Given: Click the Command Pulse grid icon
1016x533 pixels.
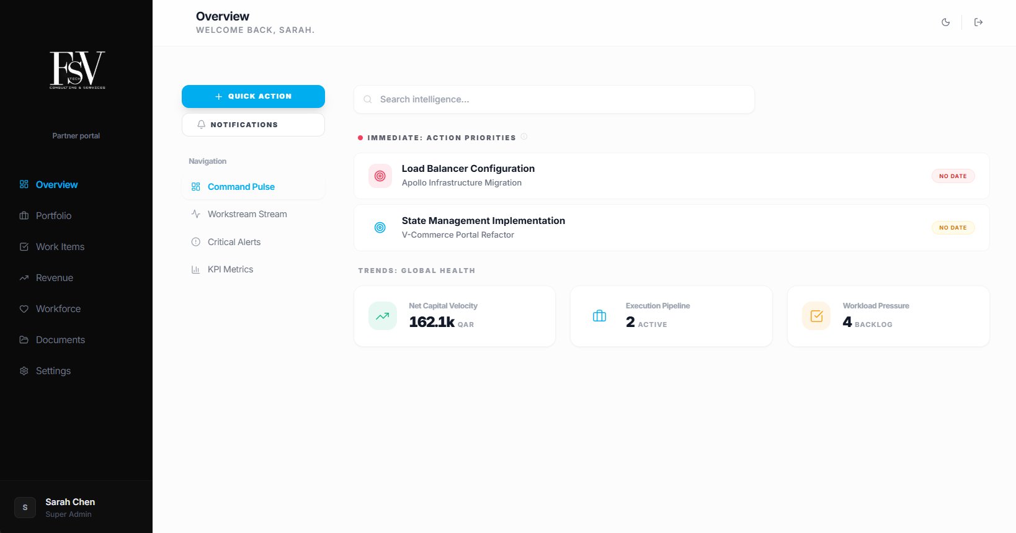Looking at the screenshot, I should (196, 187).
